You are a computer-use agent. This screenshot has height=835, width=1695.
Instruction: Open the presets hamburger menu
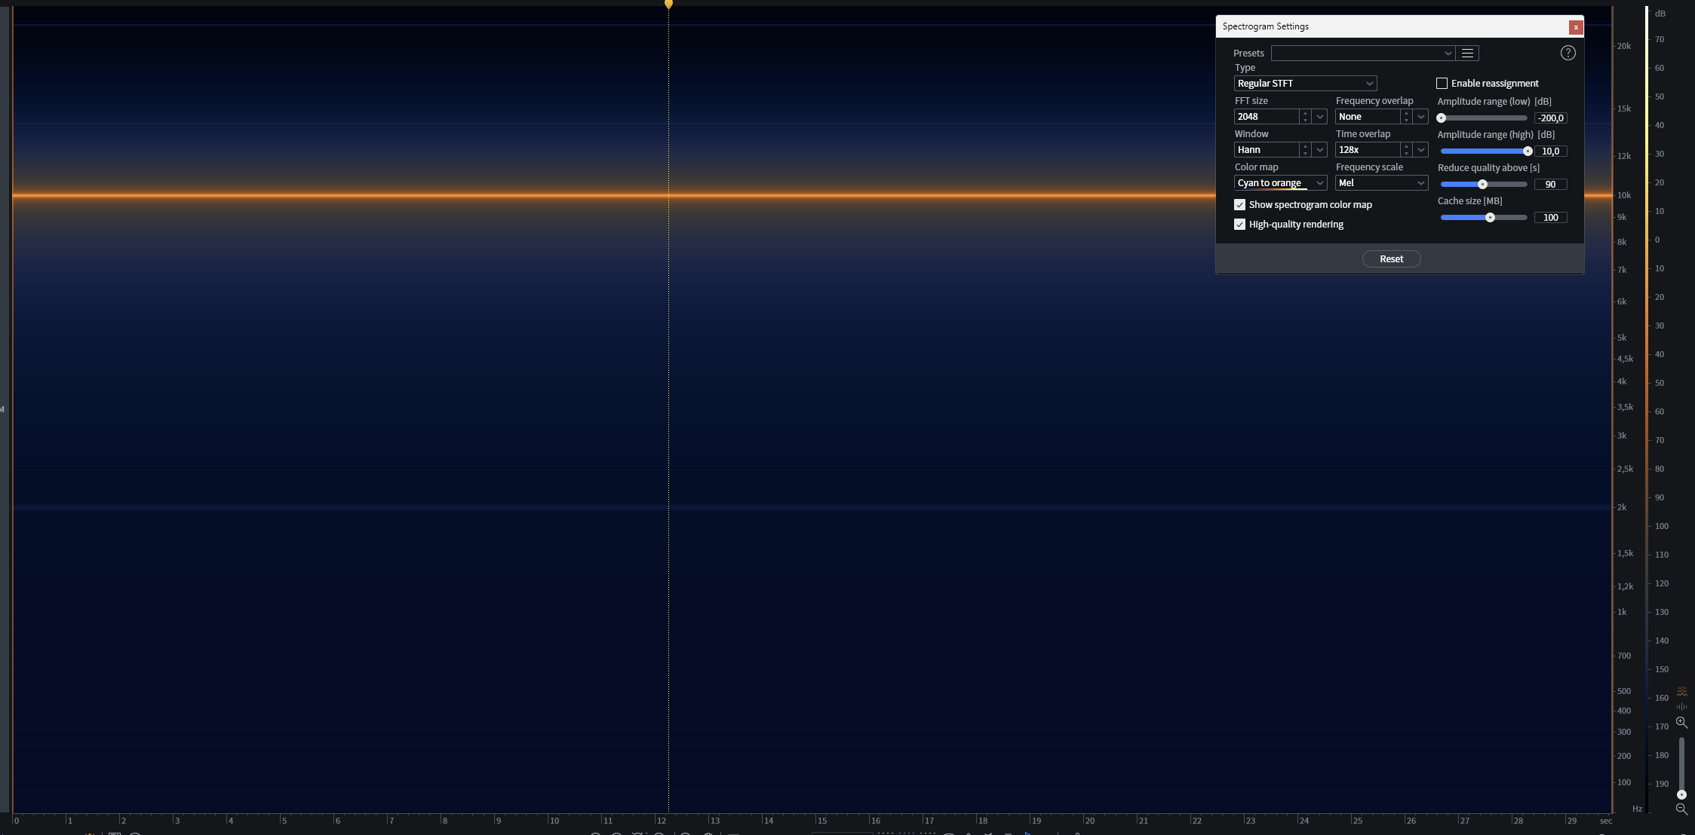tap(1467, 53)
